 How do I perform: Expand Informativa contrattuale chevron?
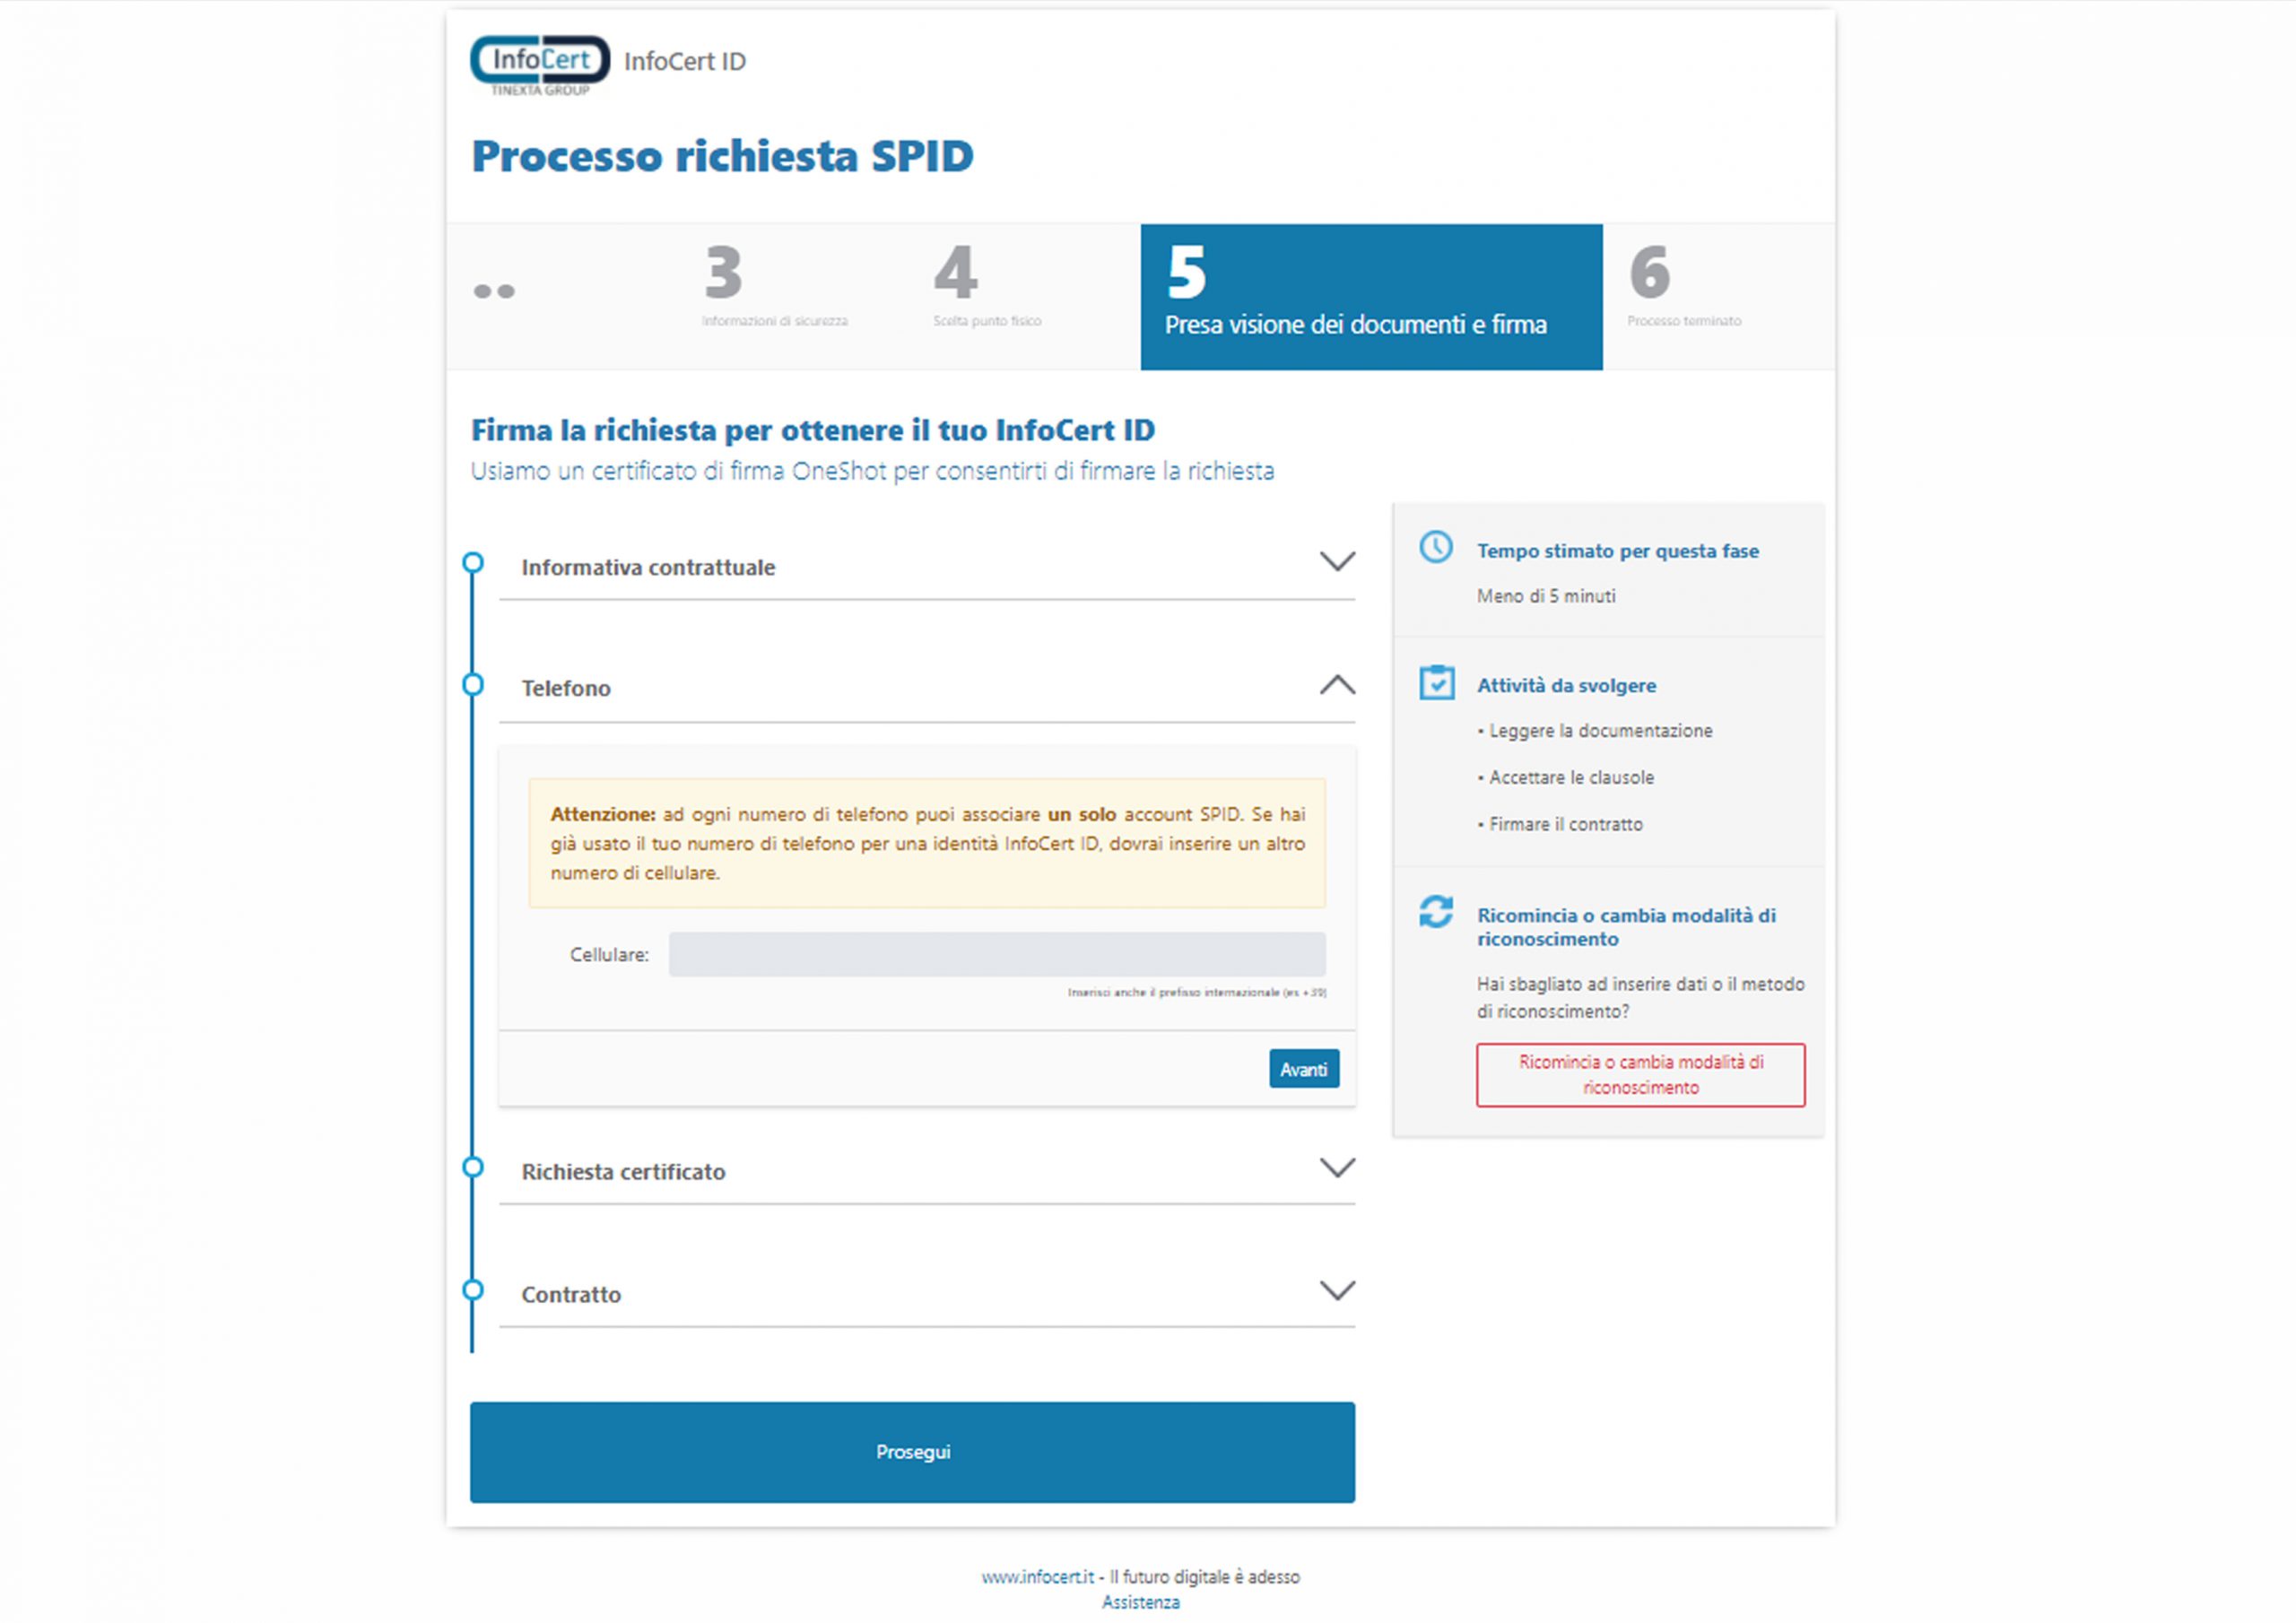coord(1337,561)
